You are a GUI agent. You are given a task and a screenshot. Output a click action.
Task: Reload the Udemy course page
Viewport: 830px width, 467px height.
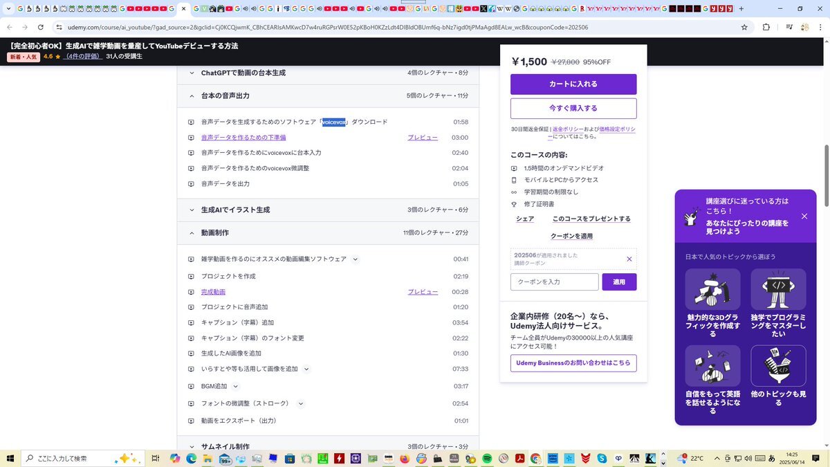click(41, 27)
